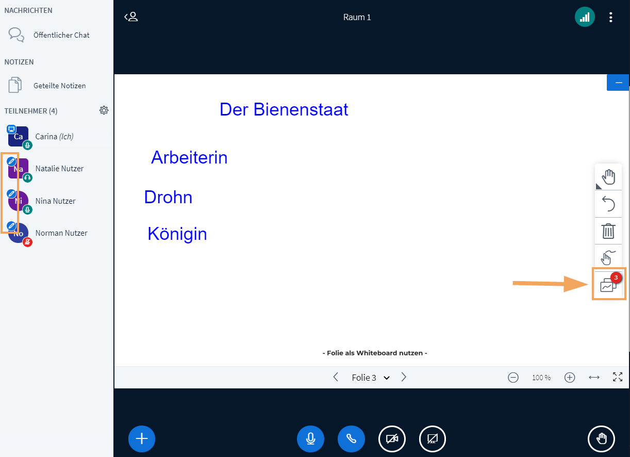Start screen sharing

pos(433,439)
